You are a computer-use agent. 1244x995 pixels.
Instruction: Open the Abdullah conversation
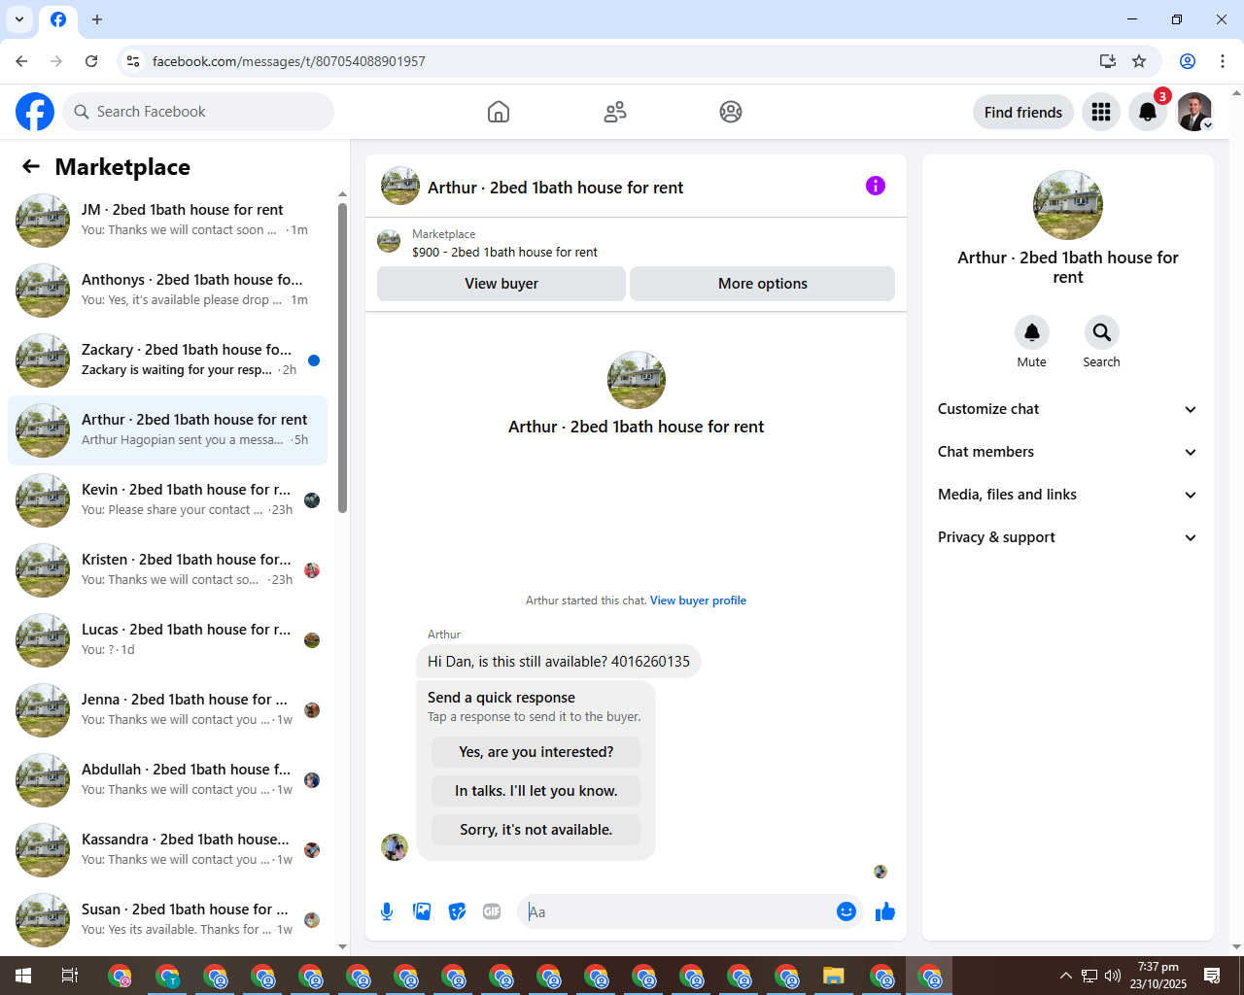coord(167,780)
